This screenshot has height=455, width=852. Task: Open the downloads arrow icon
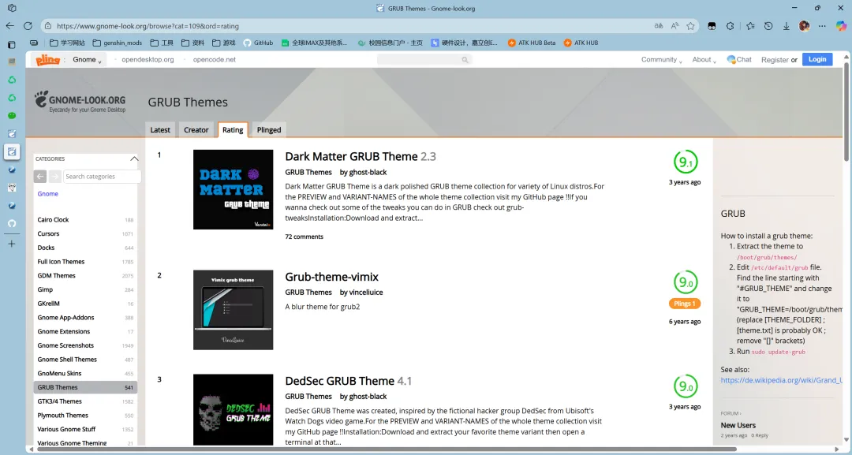[x=787, y=26]
